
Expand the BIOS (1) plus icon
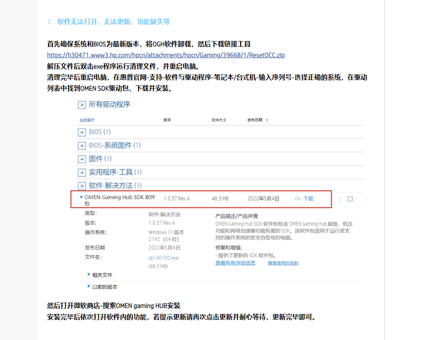(82, 132)
